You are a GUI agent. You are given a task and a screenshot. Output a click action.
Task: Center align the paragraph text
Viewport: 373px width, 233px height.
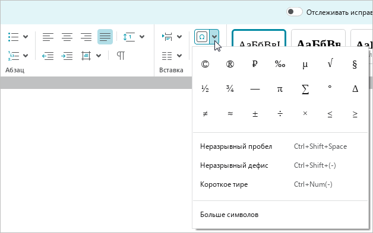[67, 37]
